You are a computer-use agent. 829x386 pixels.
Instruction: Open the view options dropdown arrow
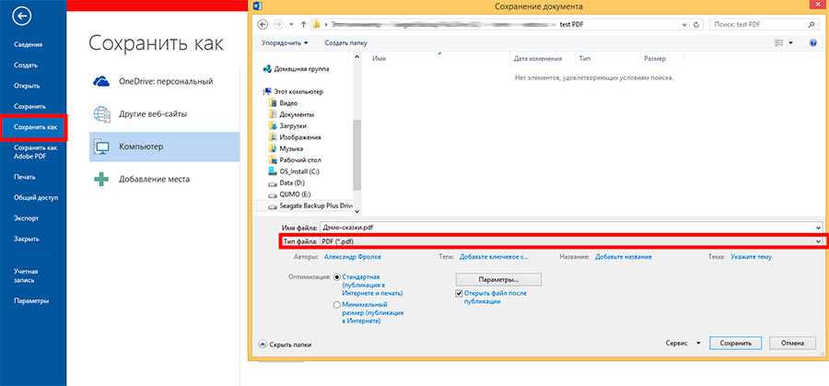tap(791, 42)
